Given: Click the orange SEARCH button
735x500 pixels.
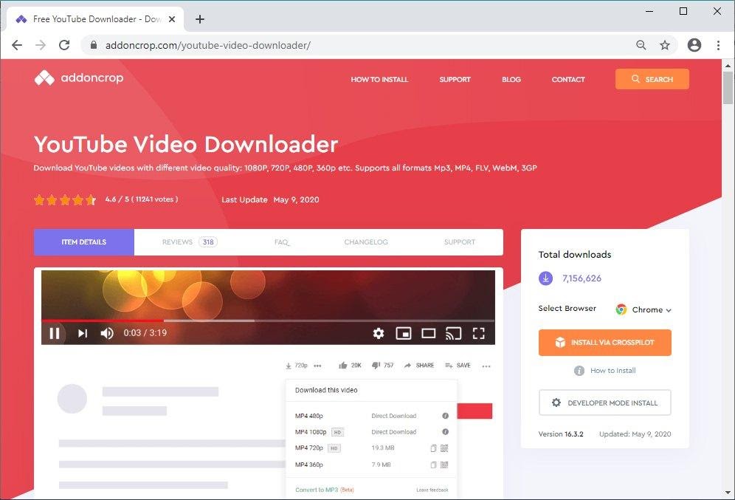Looking at the screenshot, I should point(652,79).
